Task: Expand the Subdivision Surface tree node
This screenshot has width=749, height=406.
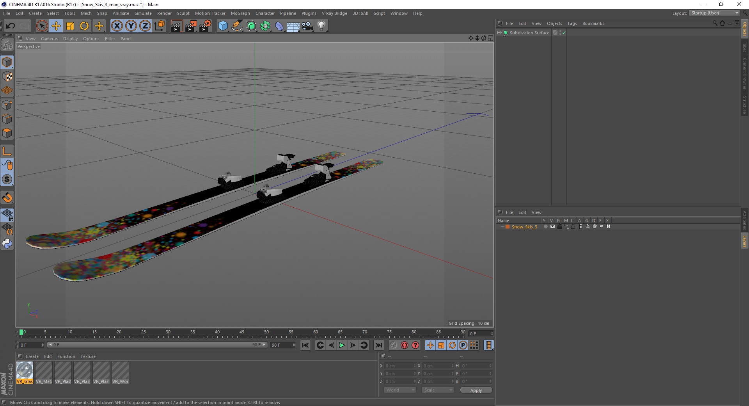Action: (x=499, y=33)
